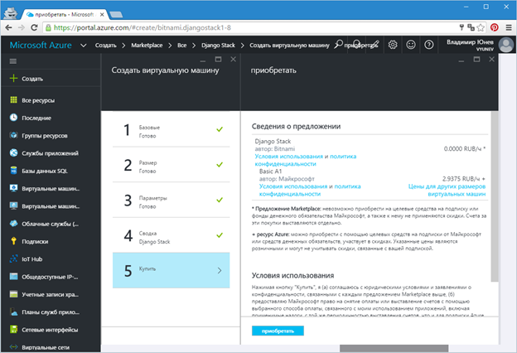The height and width of the screenshot is (353, 517).
Task: Open the portal settings gear icon
Action: click(393, 45)
